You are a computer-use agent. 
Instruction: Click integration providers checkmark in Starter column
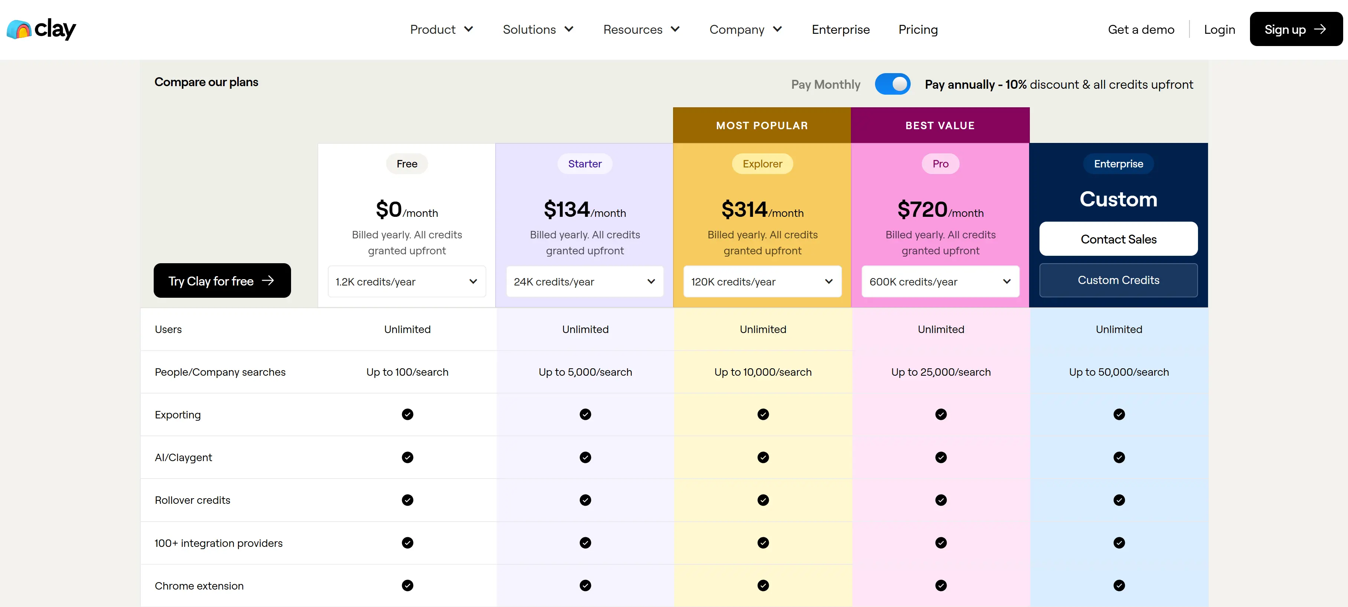(x=585, y=543)
